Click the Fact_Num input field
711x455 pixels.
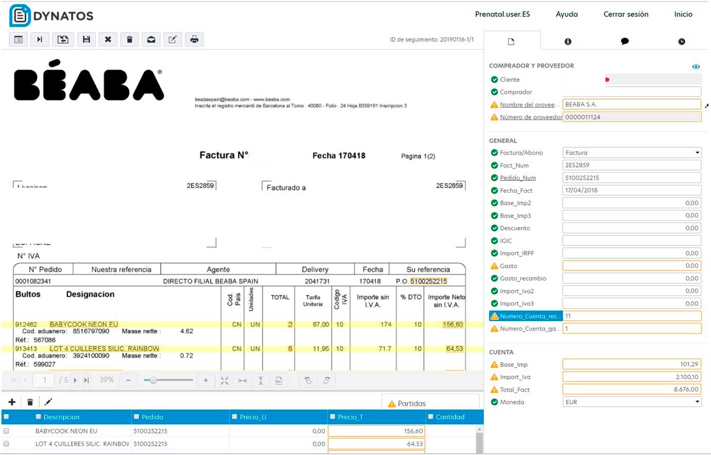point(632,165)
